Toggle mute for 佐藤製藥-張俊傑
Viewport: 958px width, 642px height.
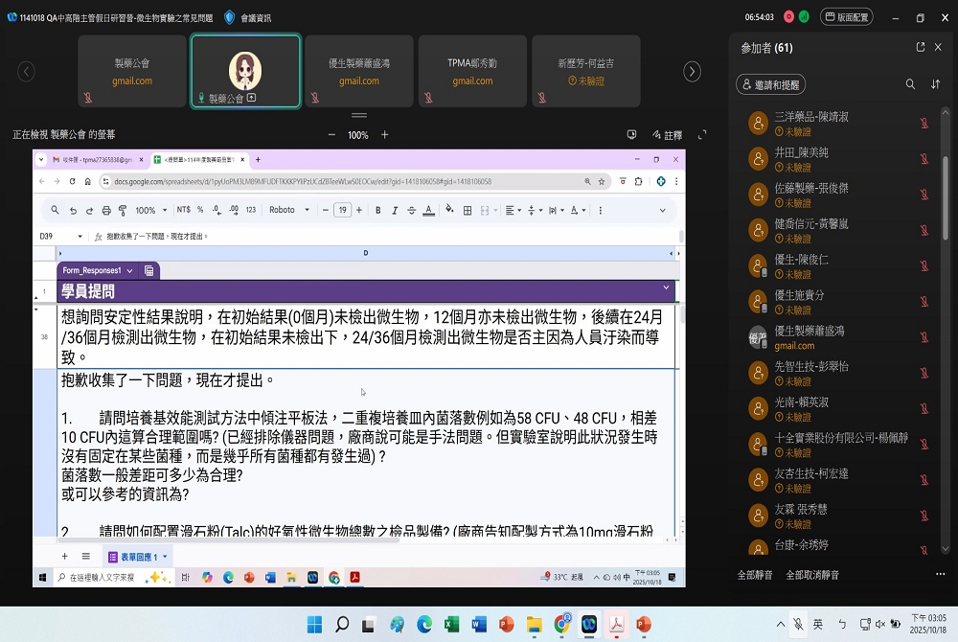click(x=924, y=195)
